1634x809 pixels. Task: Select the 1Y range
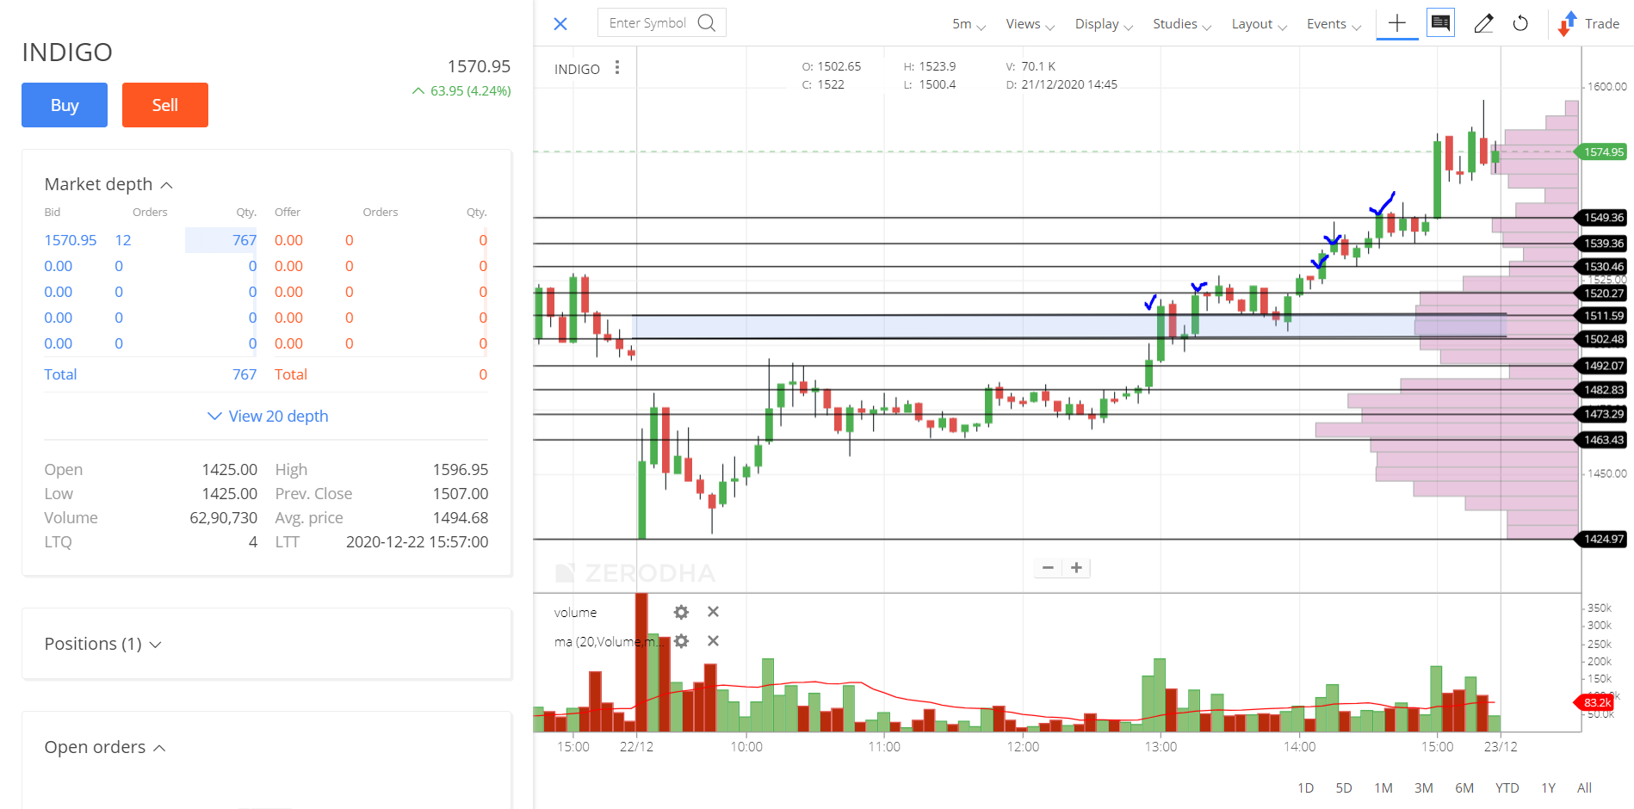pyautogui.click(x=1548, y=787)
